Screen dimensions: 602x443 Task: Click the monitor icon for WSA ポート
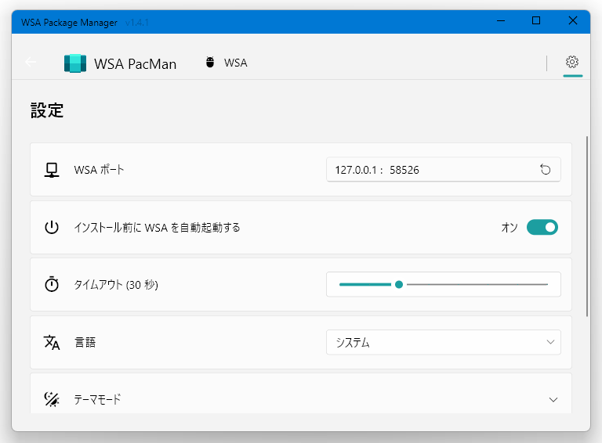coord(52,170)
